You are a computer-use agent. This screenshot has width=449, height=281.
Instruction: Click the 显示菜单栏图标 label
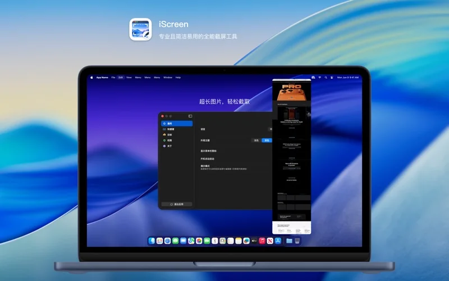point(208,151)
